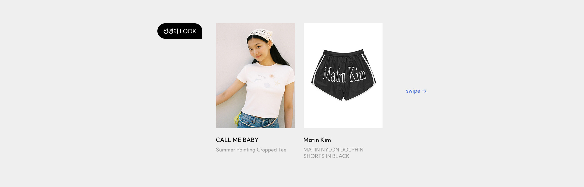Click the elastic waistband of the shorts
The image size is (584, 187).
coord(344,53)
